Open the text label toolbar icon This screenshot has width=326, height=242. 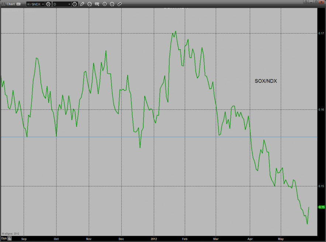point(97,4)
